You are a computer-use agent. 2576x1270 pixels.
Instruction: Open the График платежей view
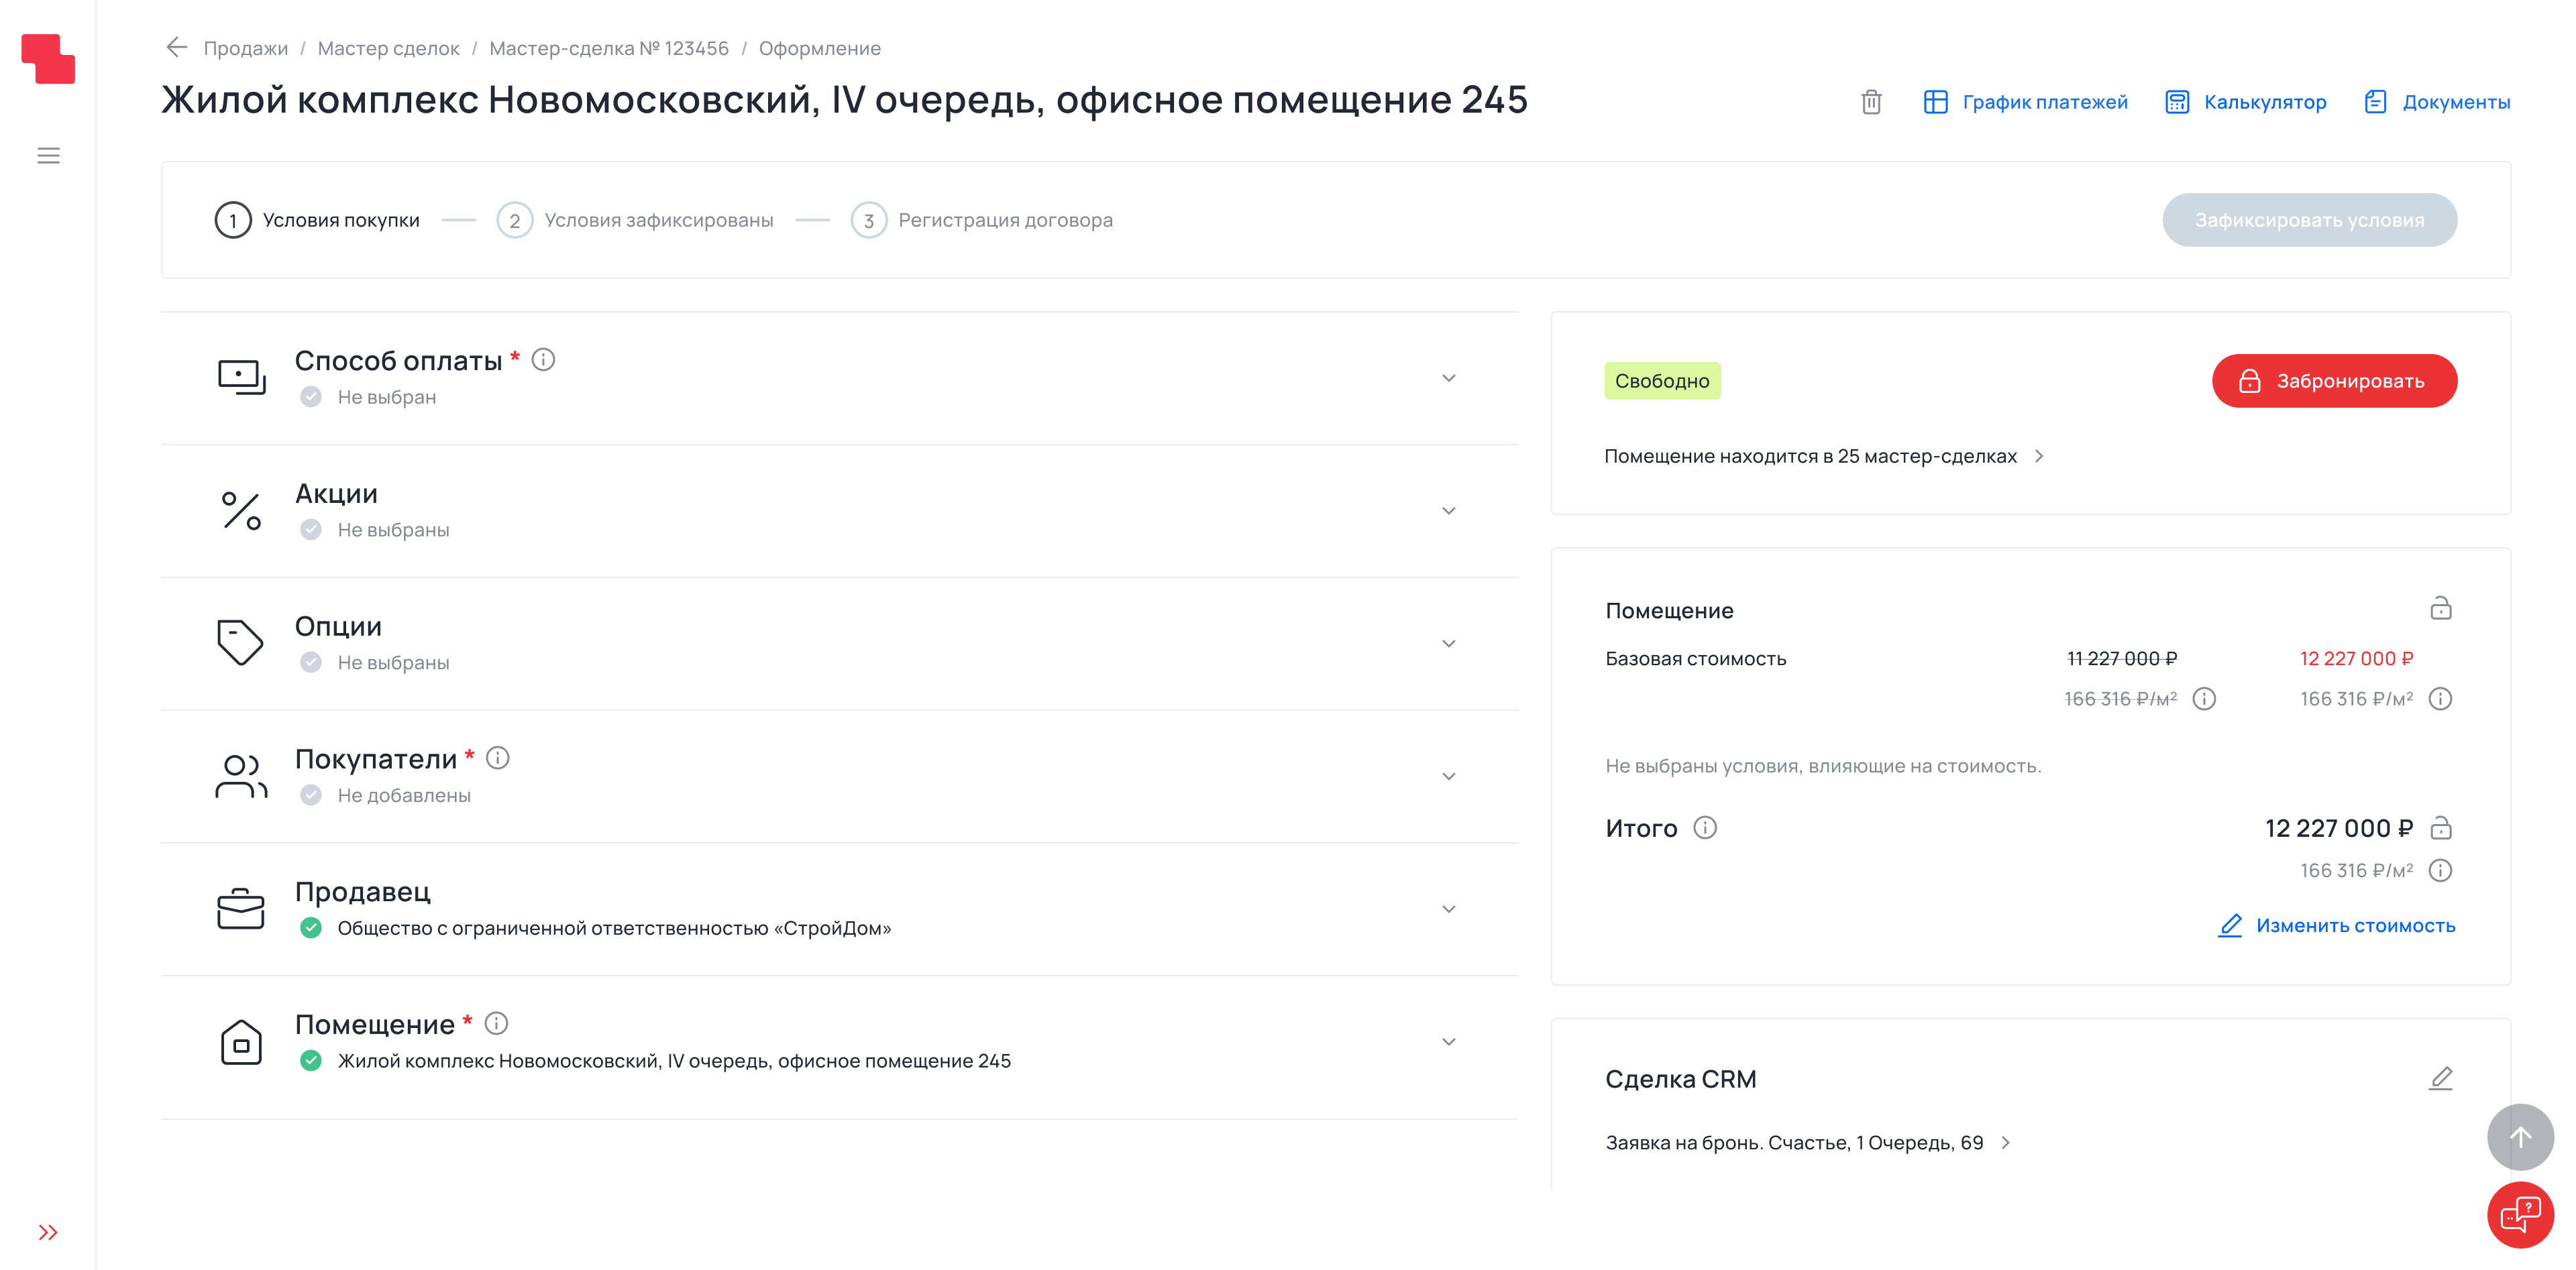pyautogui.click(x=2046, y=101)
